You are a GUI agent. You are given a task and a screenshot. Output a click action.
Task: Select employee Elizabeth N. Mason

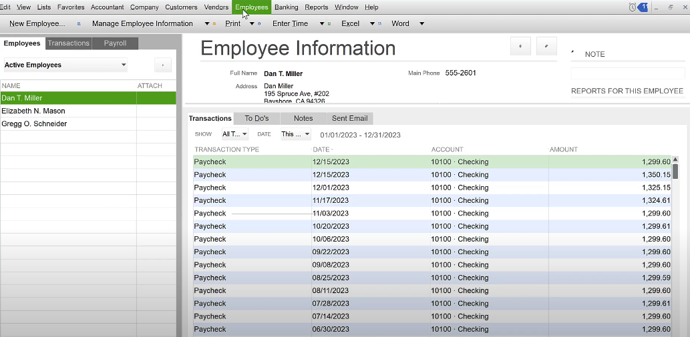coord(33,111)
